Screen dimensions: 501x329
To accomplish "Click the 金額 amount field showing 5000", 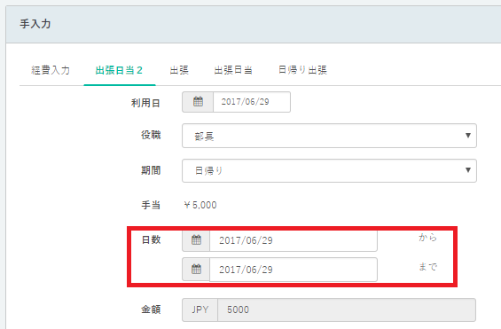I will pyautogui.click(x=347, y=309).
